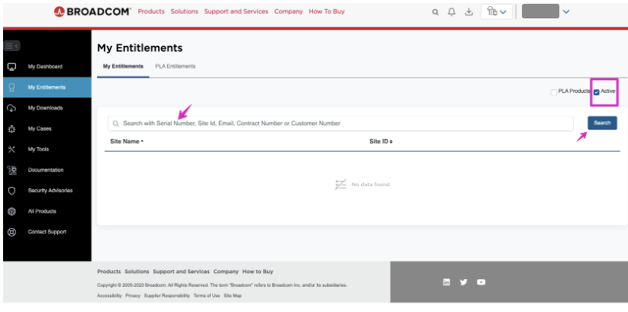
Task: Click Products link in footer
Action: tap(109, 272)
